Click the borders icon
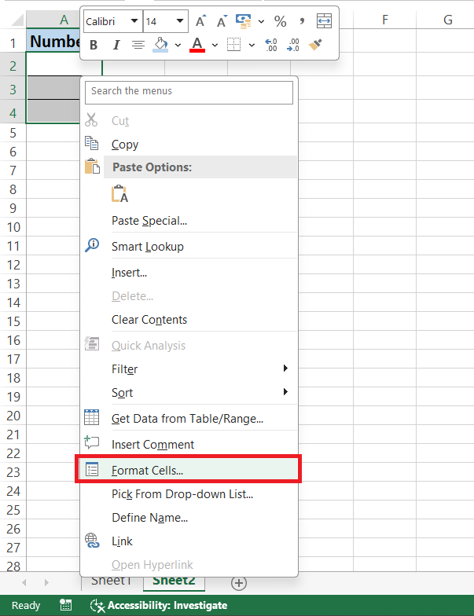The image size is (474, 616). pos(234,45)
